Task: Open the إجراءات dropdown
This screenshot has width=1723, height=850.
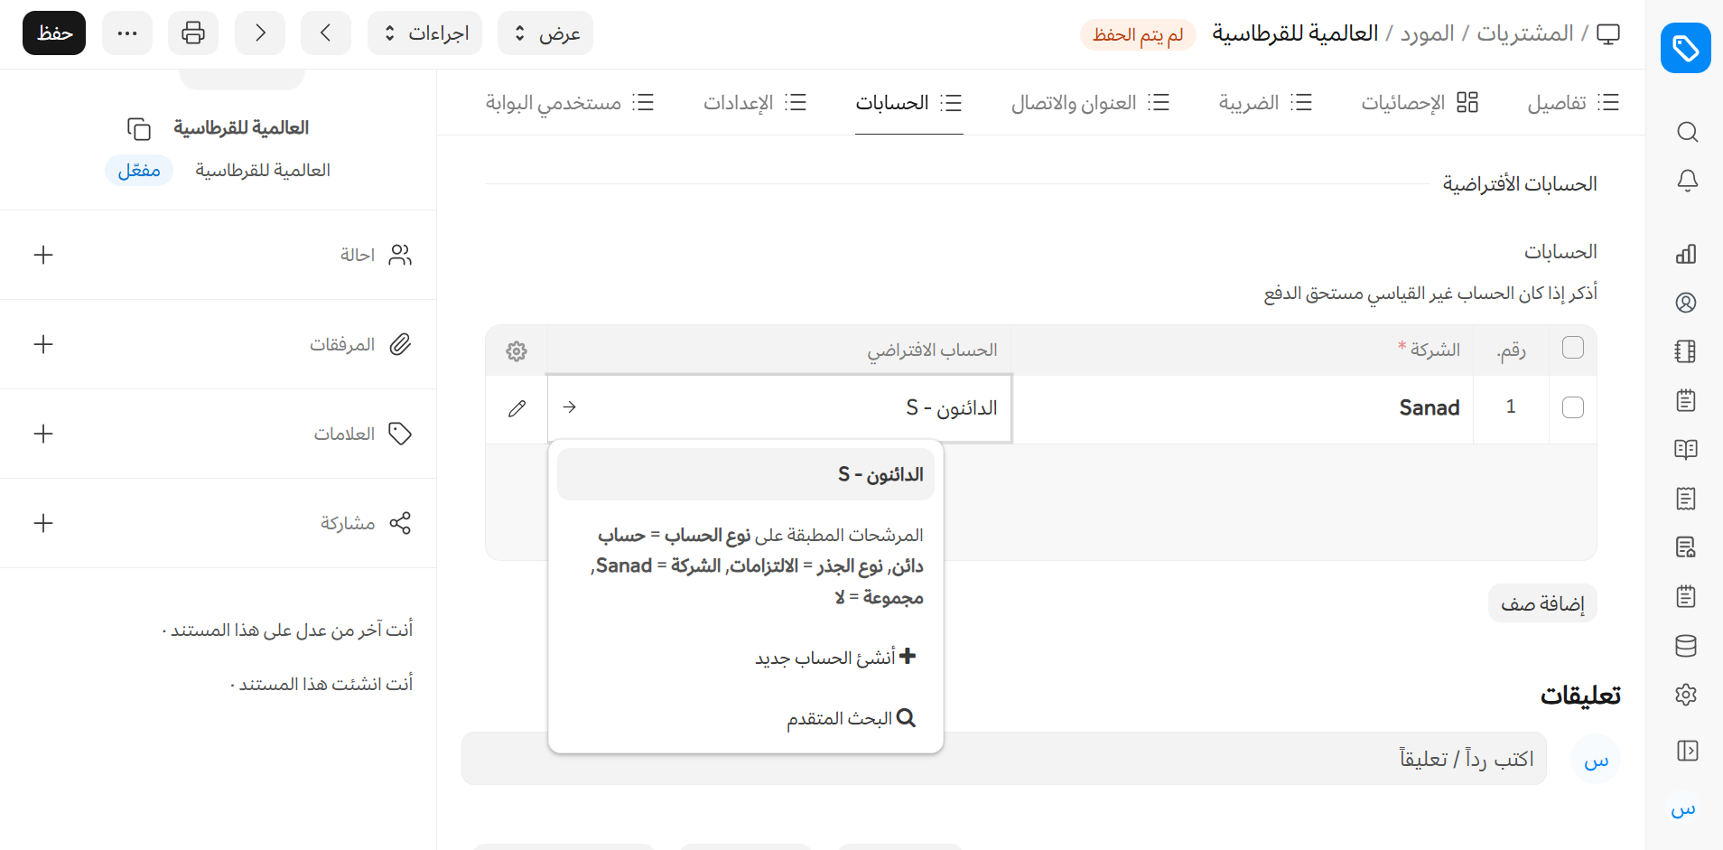Action: click(x=424, y=33)
